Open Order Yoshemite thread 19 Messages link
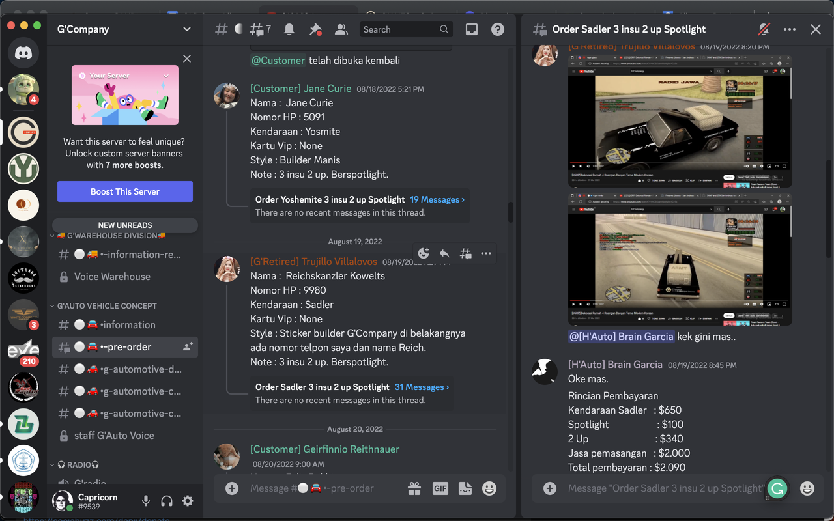The height and width of the screenshot is (521, 834). 437,200
